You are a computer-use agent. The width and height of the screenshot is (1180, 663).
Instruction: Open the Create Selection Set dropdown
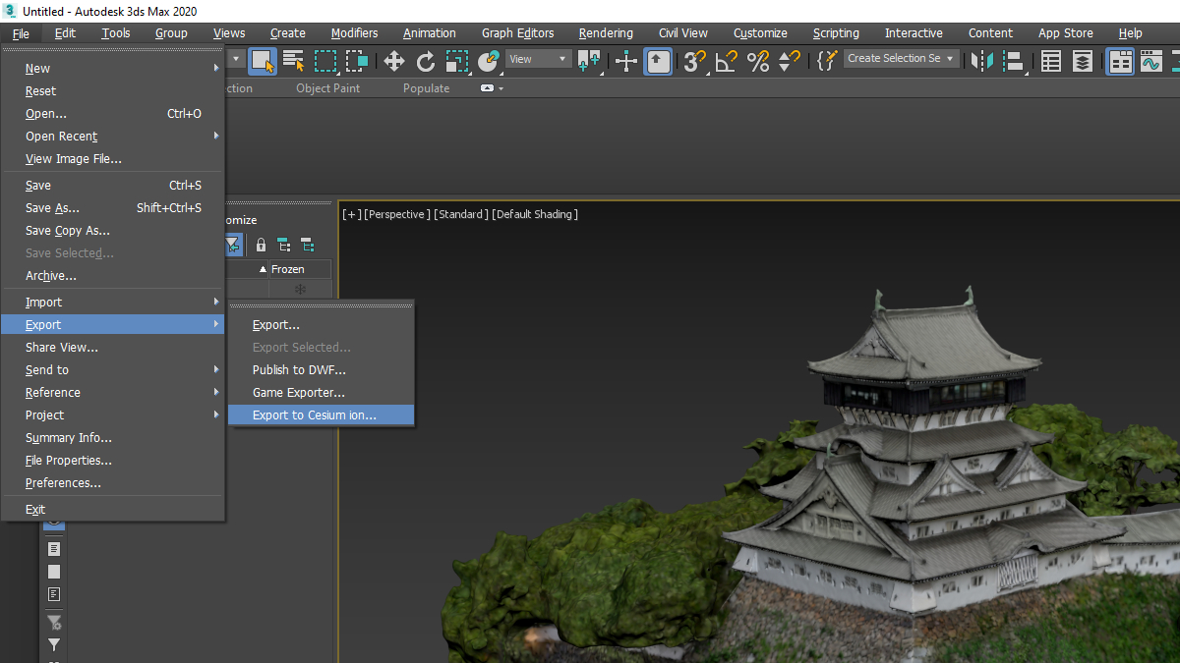click(x=901, y=59)
